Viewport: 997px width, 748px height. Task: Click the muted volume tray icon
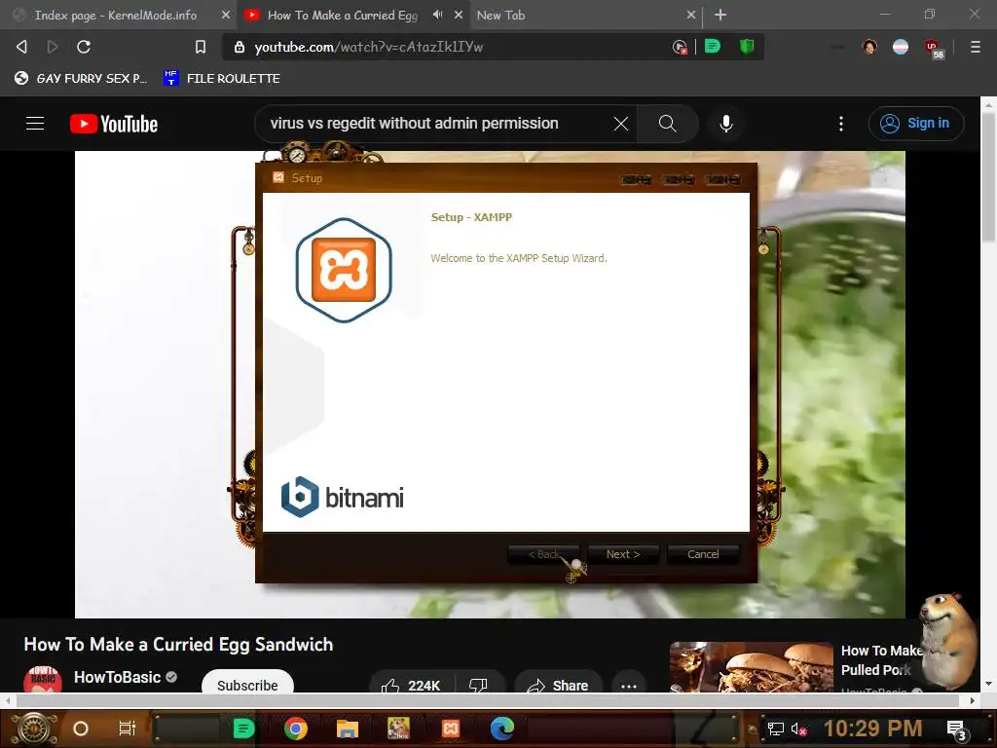coord(798,729)
